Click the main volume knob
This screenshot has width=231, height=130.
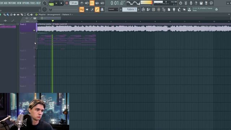pyautogui.click(x=44, y=3)
